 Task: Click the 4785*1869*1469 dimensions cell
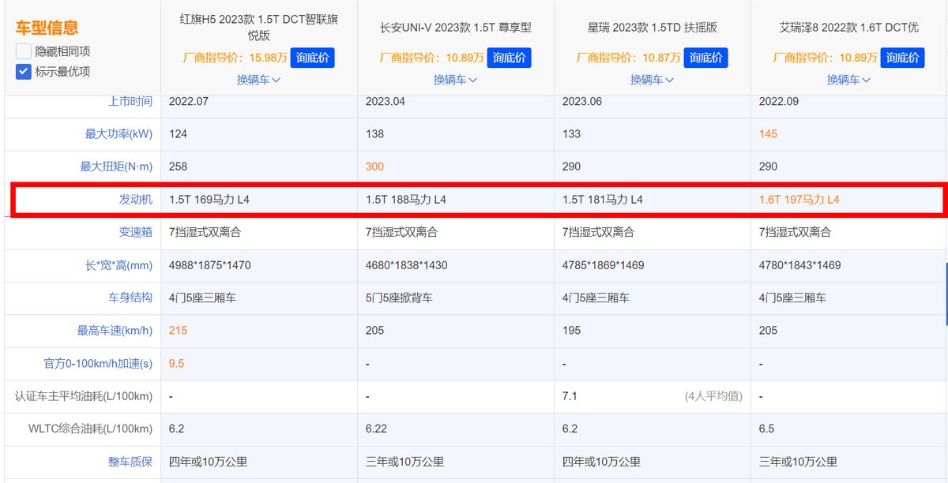click(603, 265)
